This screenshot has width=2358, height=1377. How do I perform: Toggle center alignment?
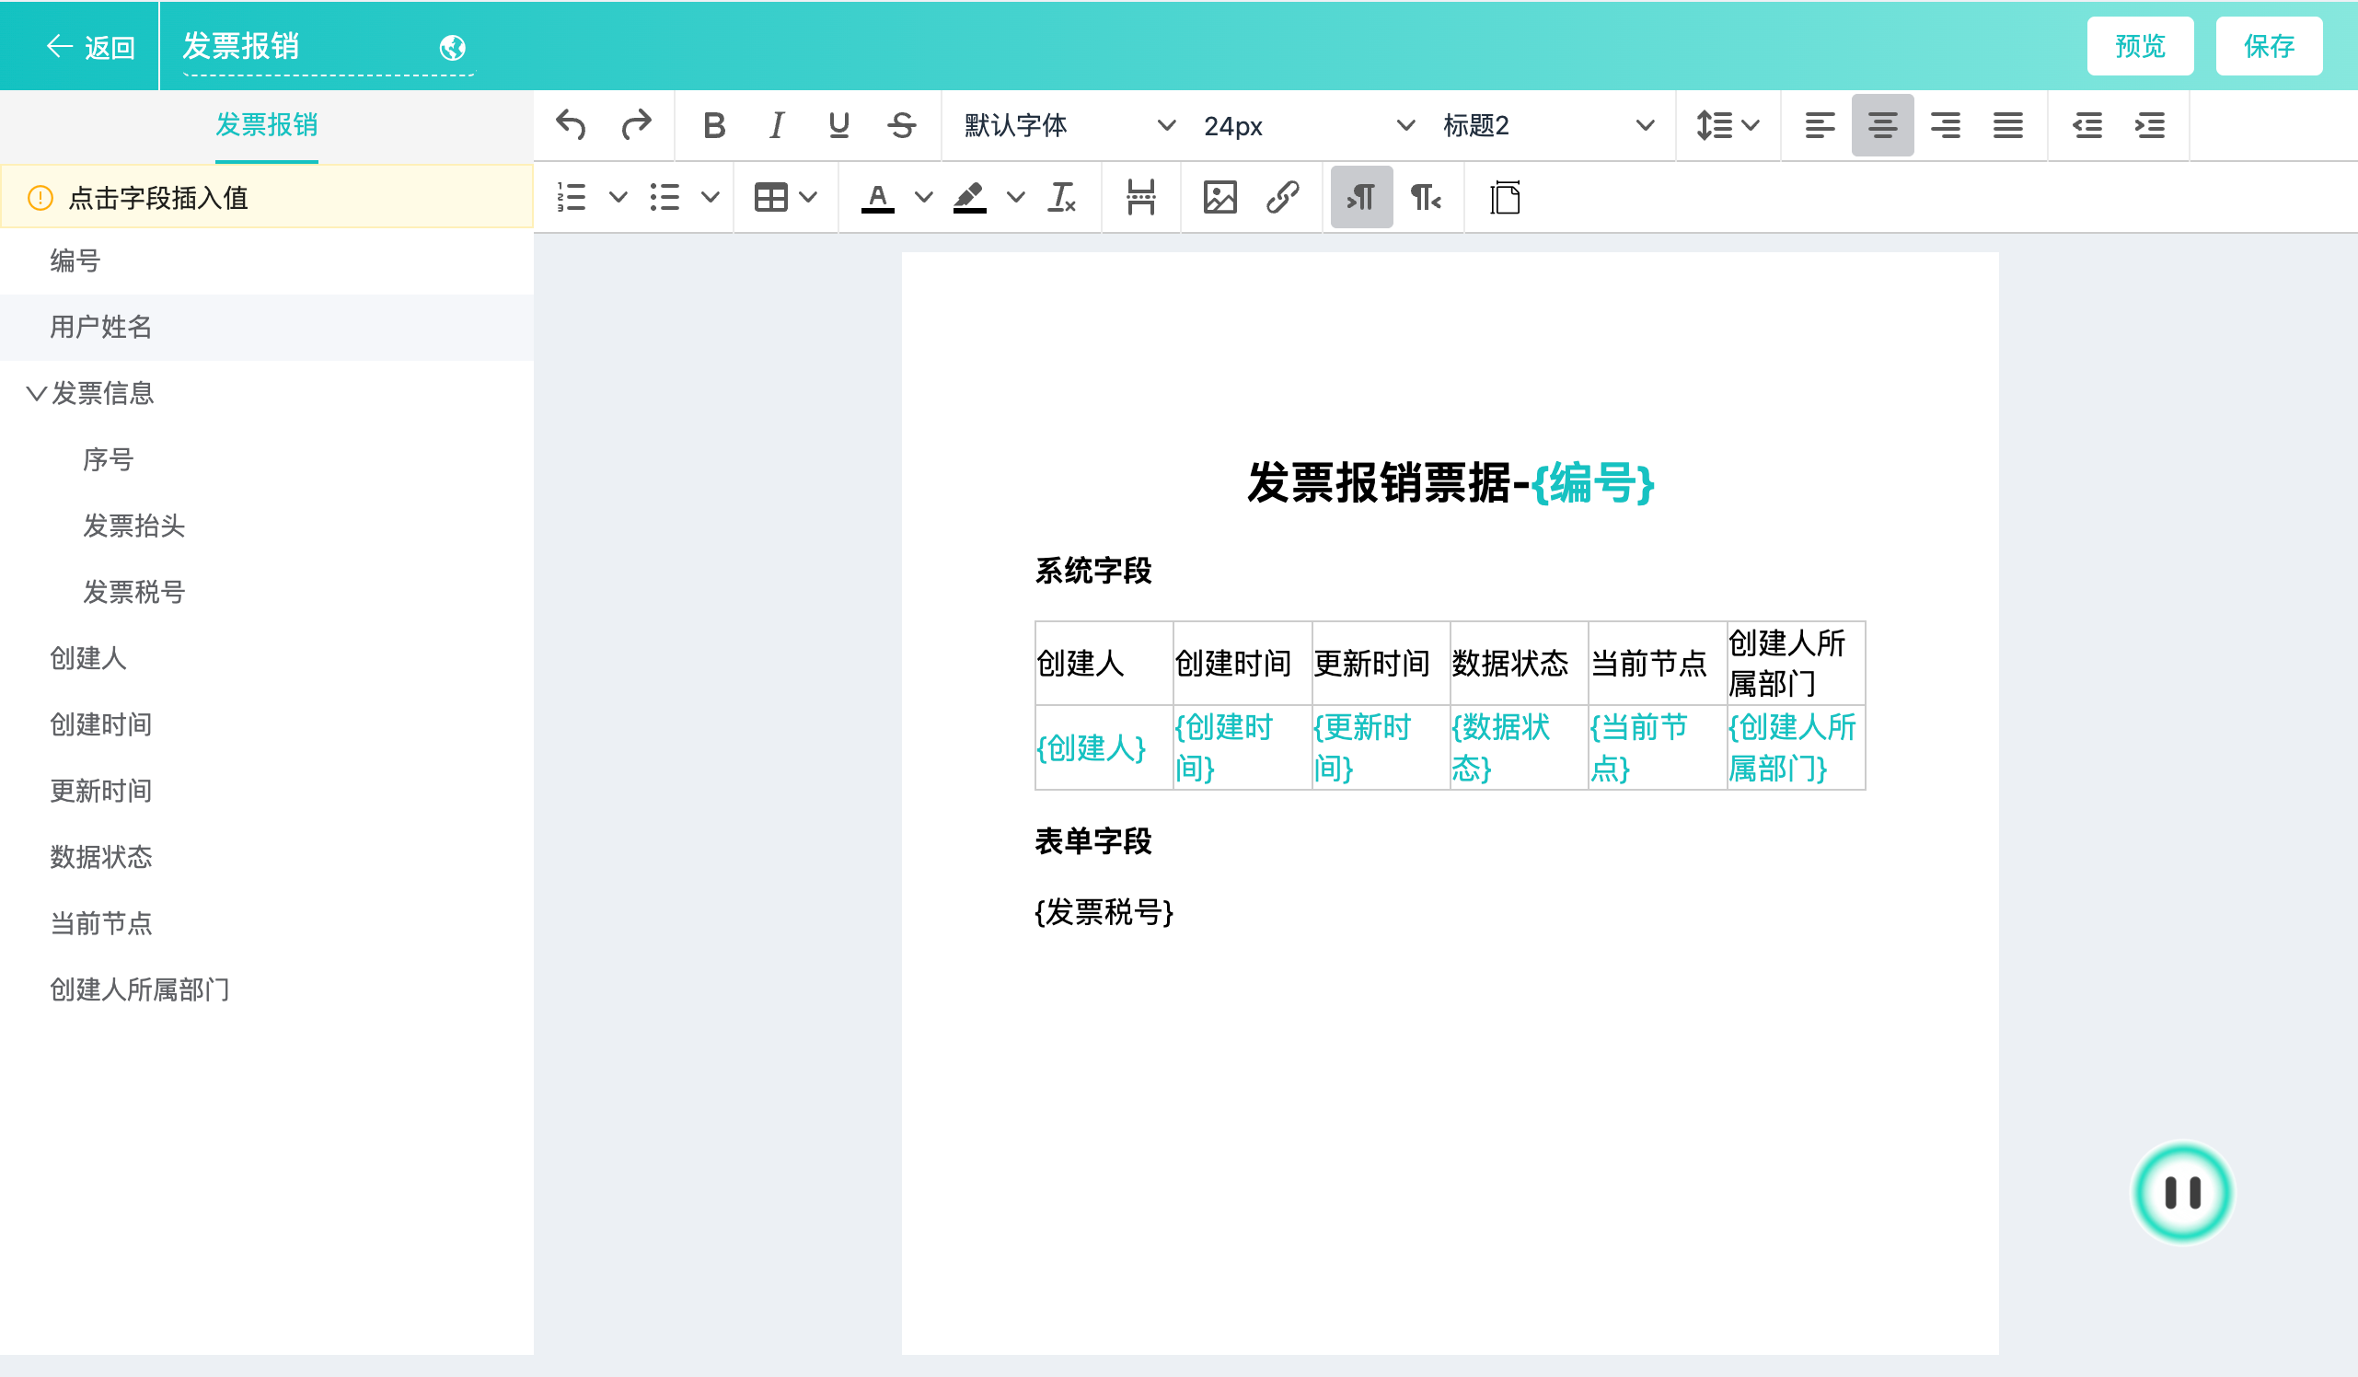click(1882, 124)
